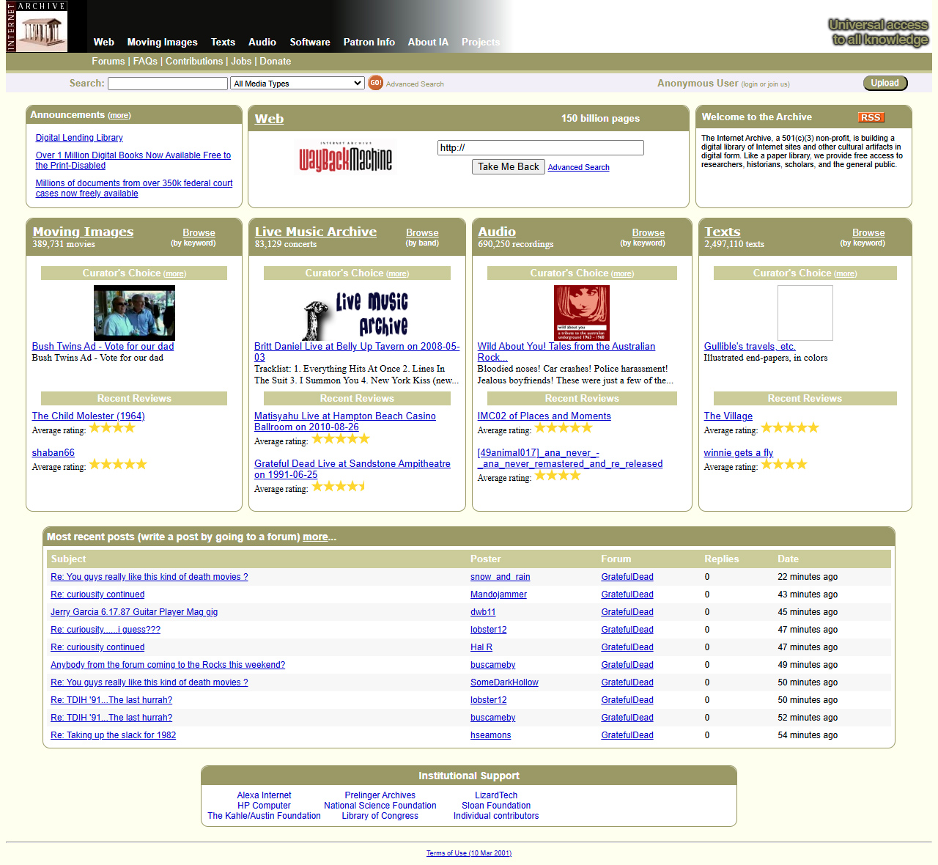Open Over 1 Million Digital Books announcement
The image size is (938, 865).
click(x=133, y=161)
